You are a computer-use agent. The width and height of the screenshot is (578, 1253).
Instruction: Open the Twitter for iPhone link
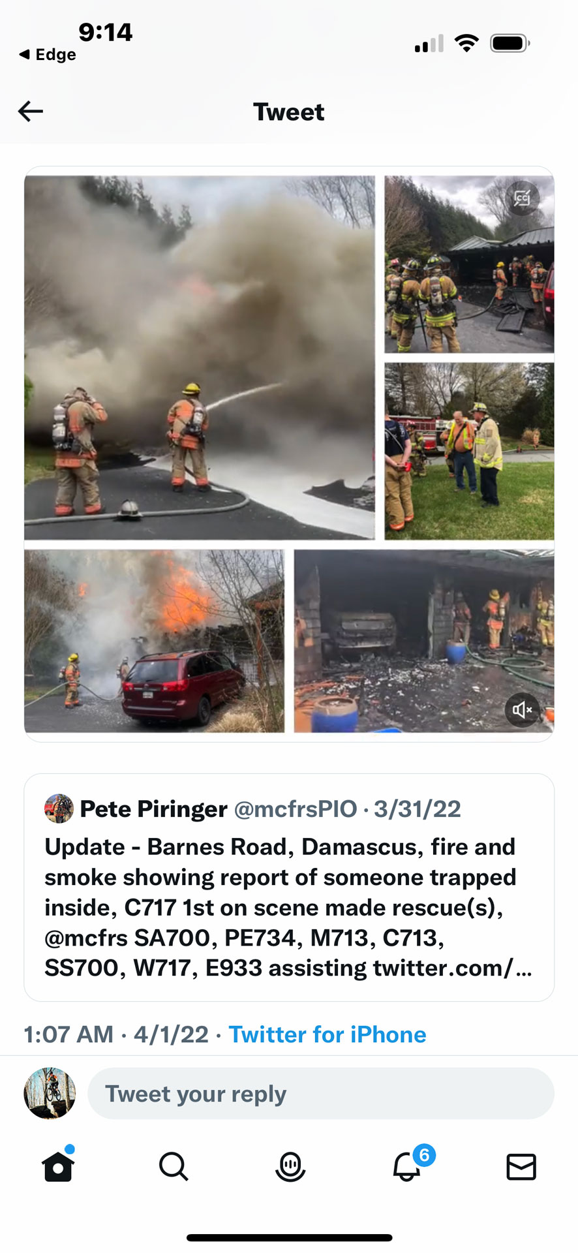[327, 1034]
